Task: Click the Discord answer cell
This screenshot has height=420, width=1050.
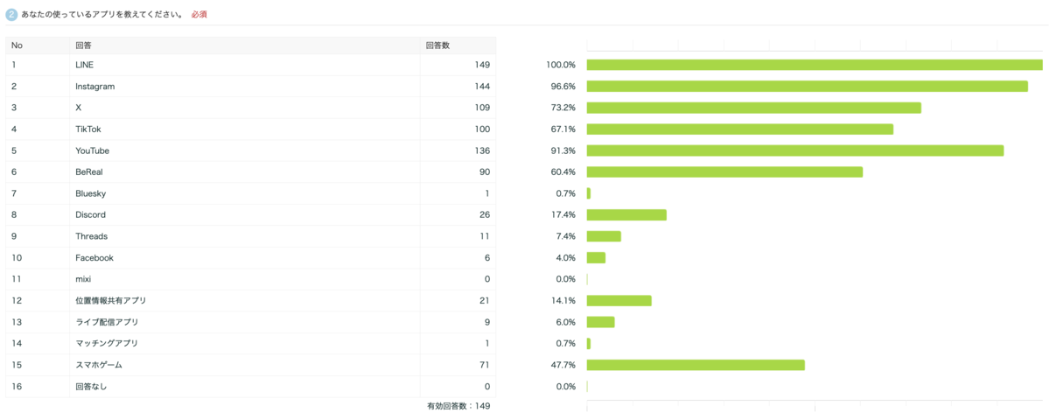Action: (x=91, y=215)
